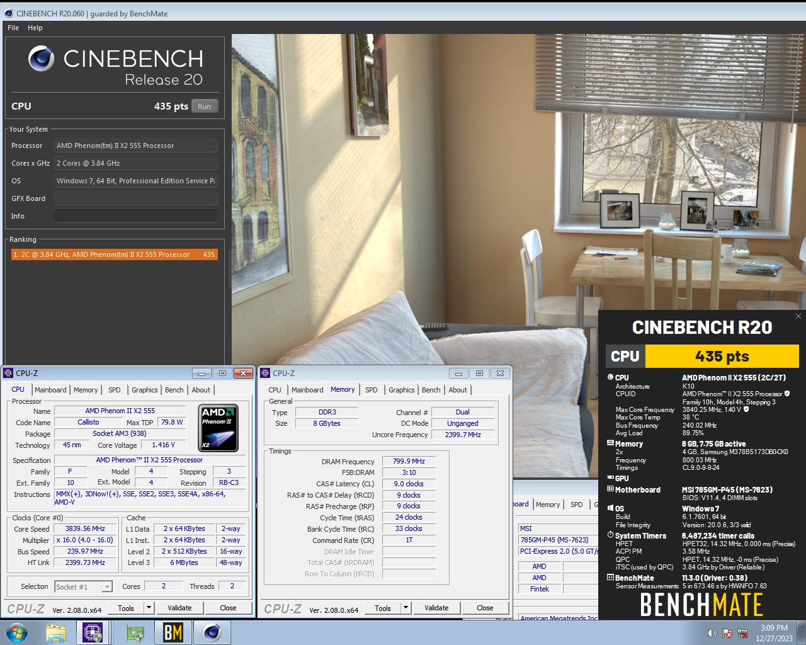806x645 pixels.
Task: Click the Cinebench title bar icon
Action: pyautogui.click(x=9, y=13)
